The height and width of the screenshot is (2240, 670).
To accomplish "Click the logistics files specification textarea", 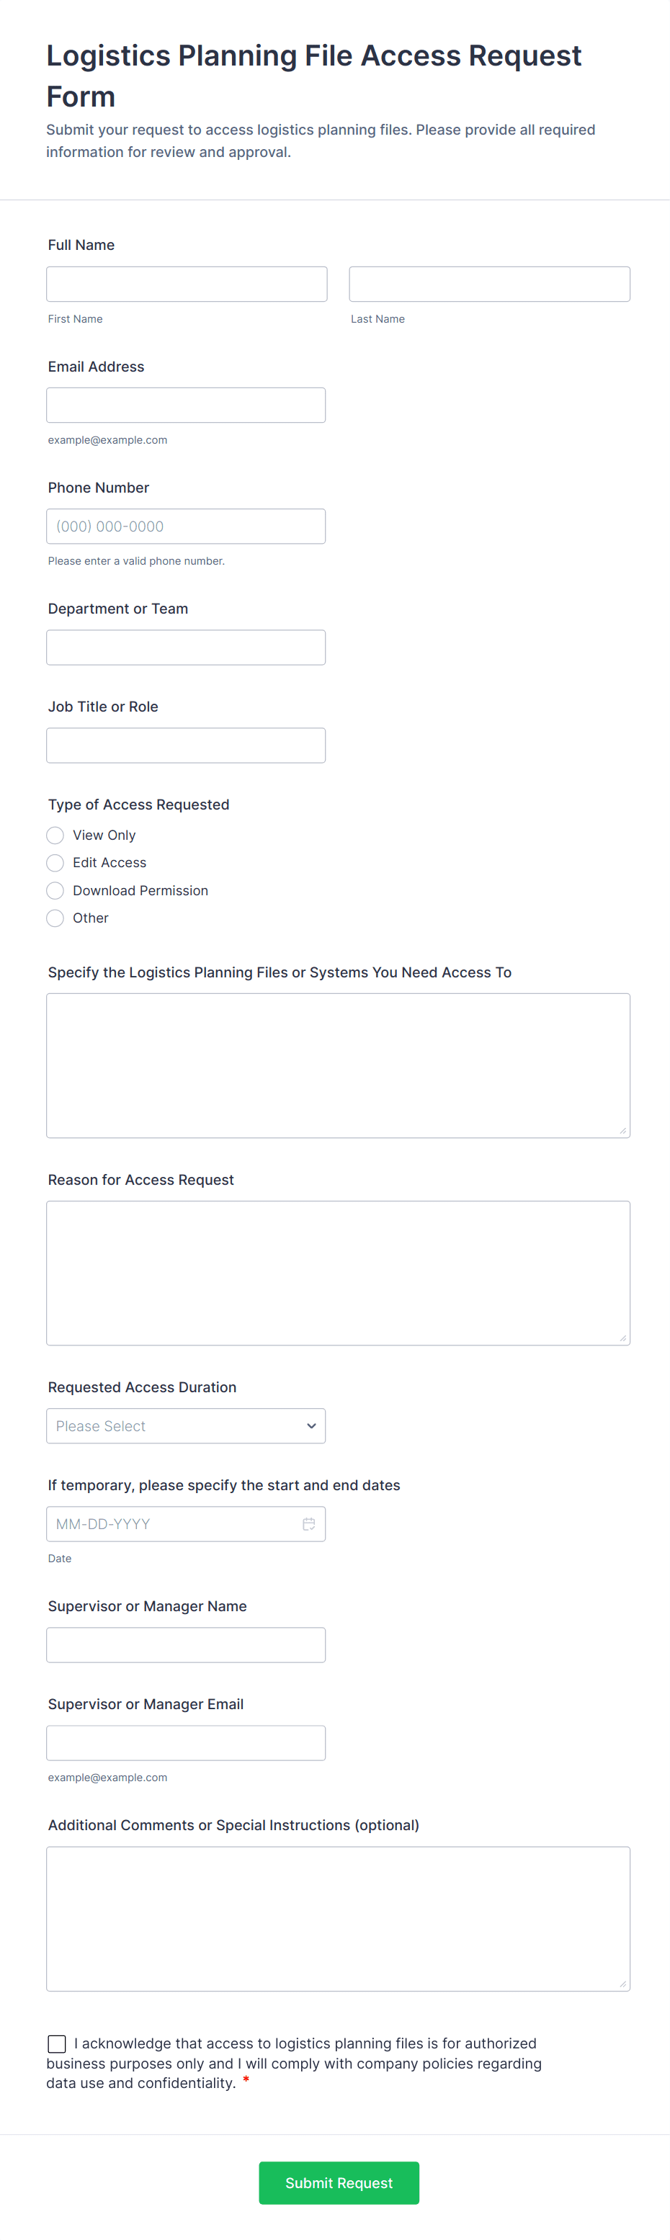I will [x=339, y=1066].
